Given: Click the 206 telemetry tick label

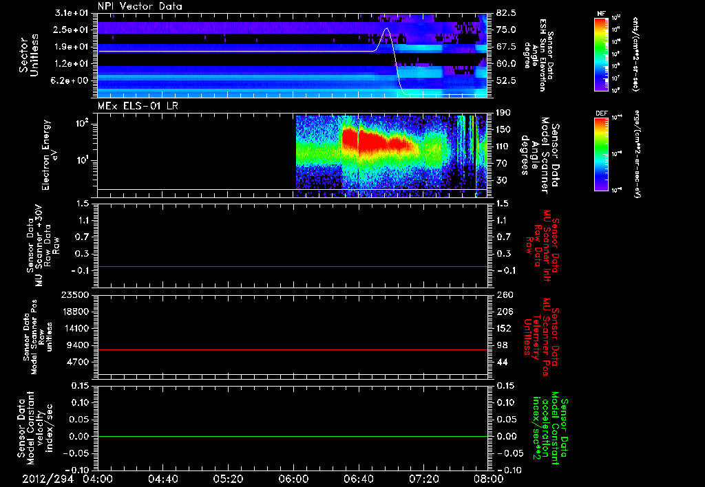Looking at the screenshot, I should pyautogui.click(x=504, y=312).
